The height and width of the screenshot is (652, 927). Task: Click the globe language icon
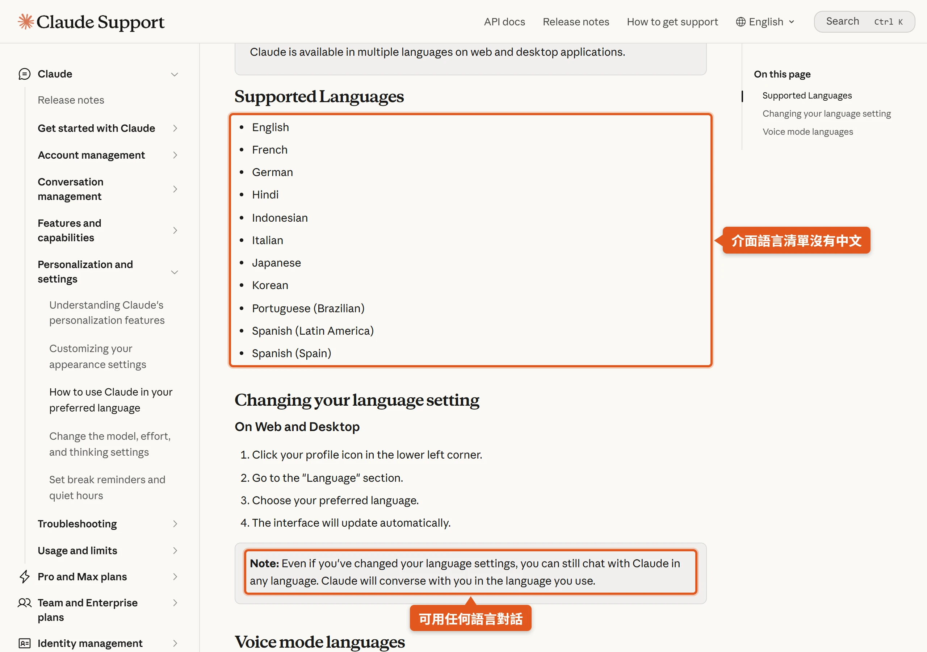(x=741, y=22)
